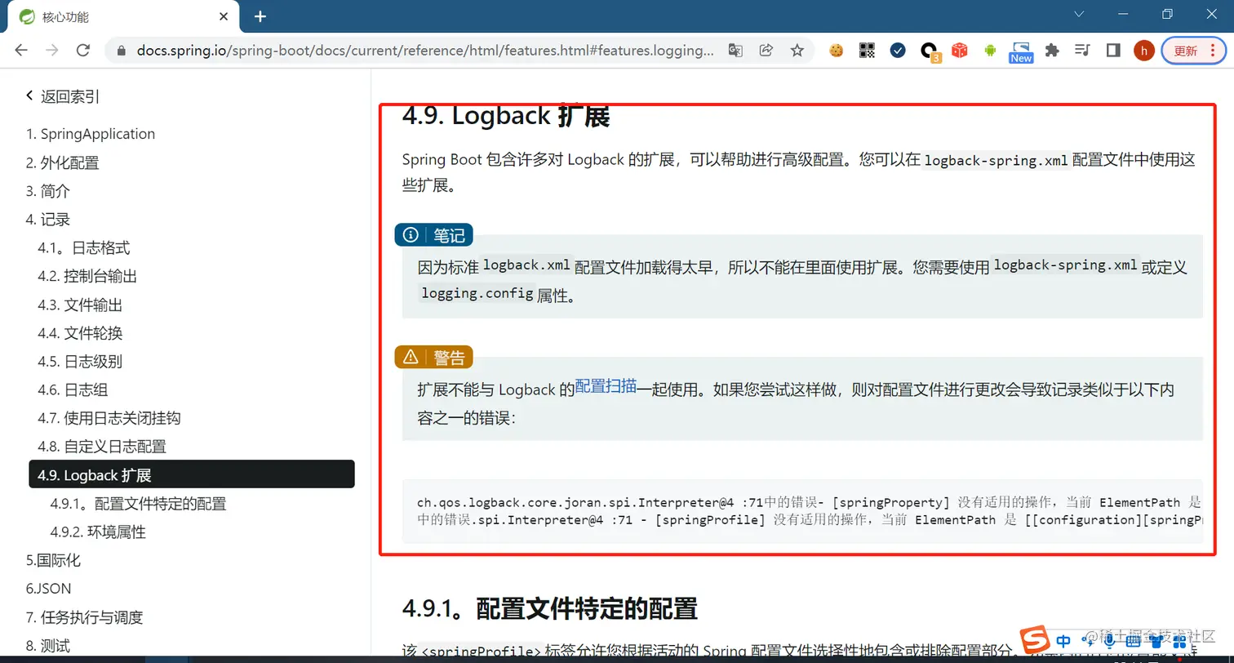Go to 4.2. 控制台输出 section
Image resolution: width=1234 pixels, height=663 pixels.
(x=87, y=276)
